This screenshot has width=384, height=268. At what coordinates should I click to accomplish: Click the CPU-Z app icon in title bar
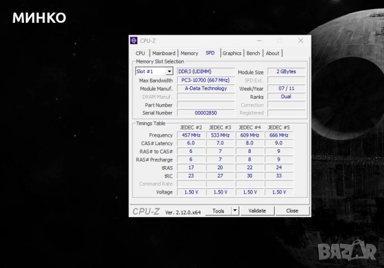tap(134, 41)
